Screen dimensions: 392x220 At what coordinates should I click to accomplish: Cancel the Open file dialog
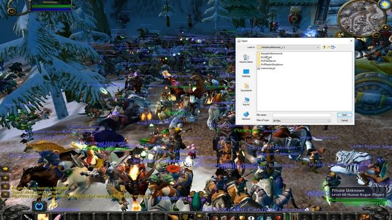tap(344, 120)
